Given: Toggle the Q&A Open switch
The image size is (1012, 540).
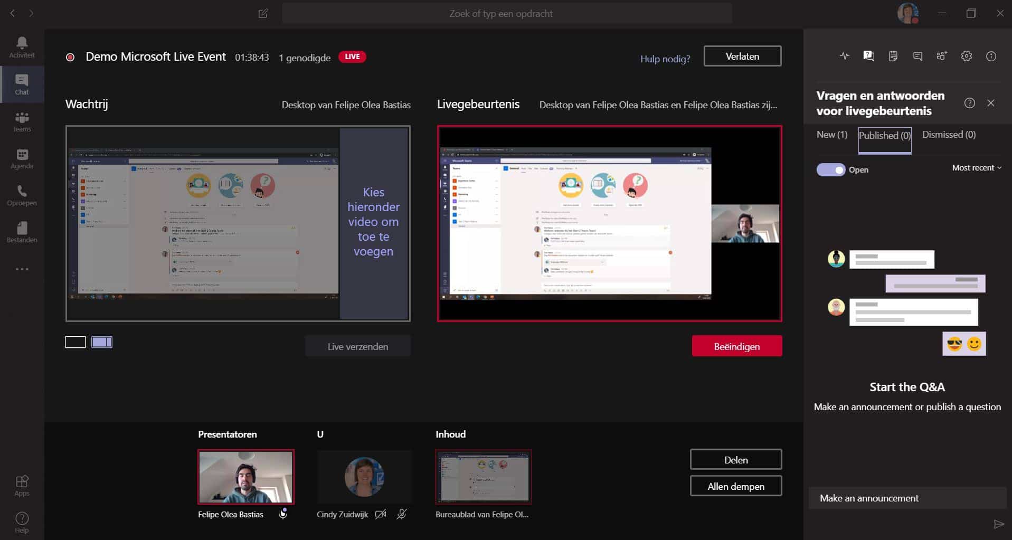Looking at the screenshot, I should tap(831, 169).
